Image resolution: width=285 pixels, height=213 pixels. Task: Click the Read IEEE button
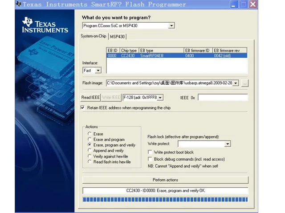90,98
